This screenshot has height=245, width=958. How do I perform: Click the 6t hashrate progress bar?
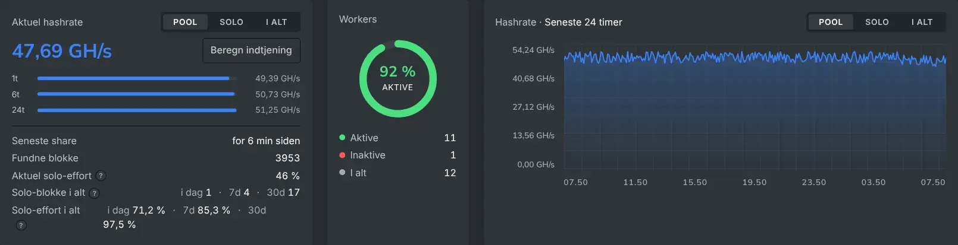pyautogui.click(x=137, y=94)
